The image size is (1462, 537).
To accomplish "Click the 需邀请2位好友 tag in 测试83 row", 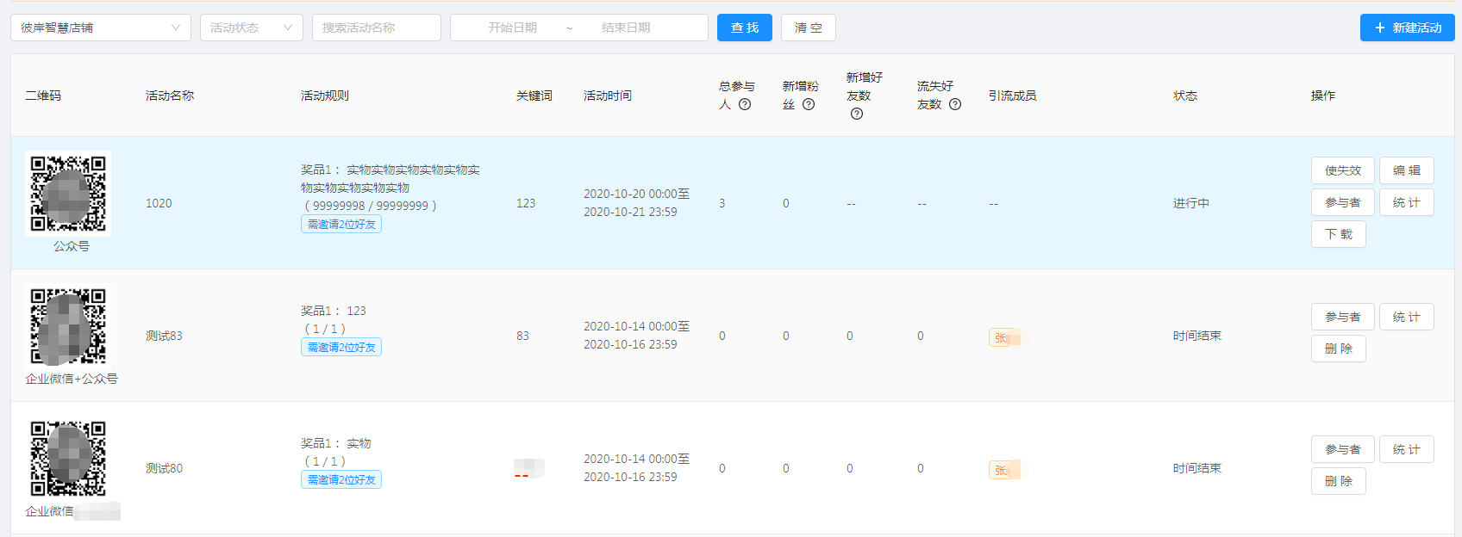I will (341, 347).
